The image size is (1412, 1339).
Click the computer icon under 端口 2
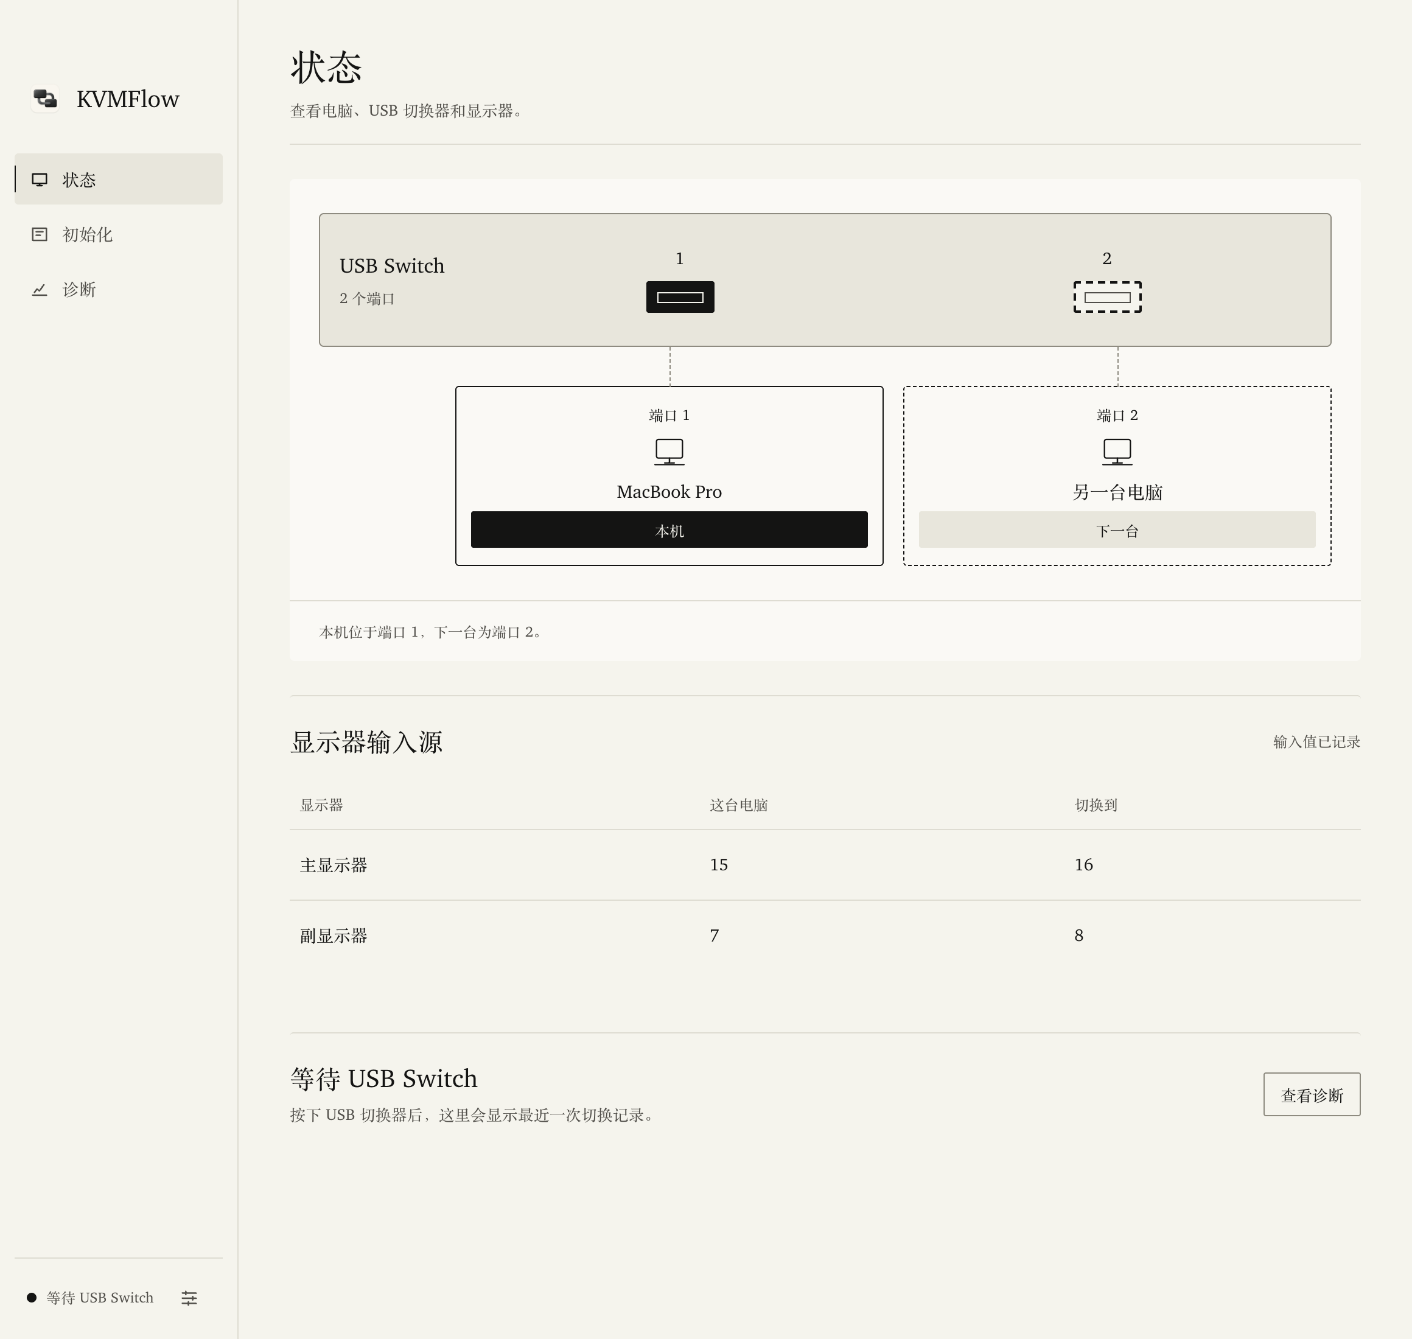1117,452
